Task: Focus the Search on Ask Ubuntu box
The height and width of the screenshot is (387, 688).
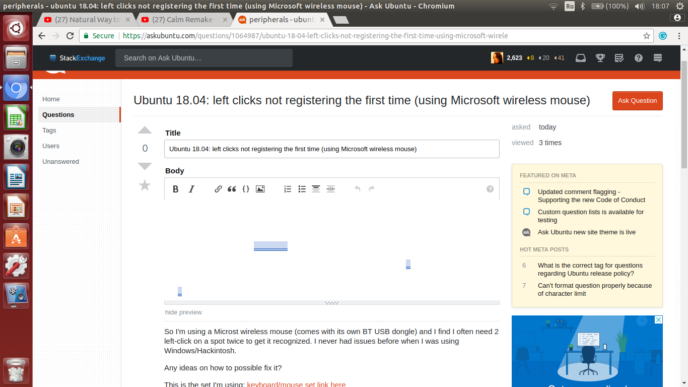Action: click(204, 58)
